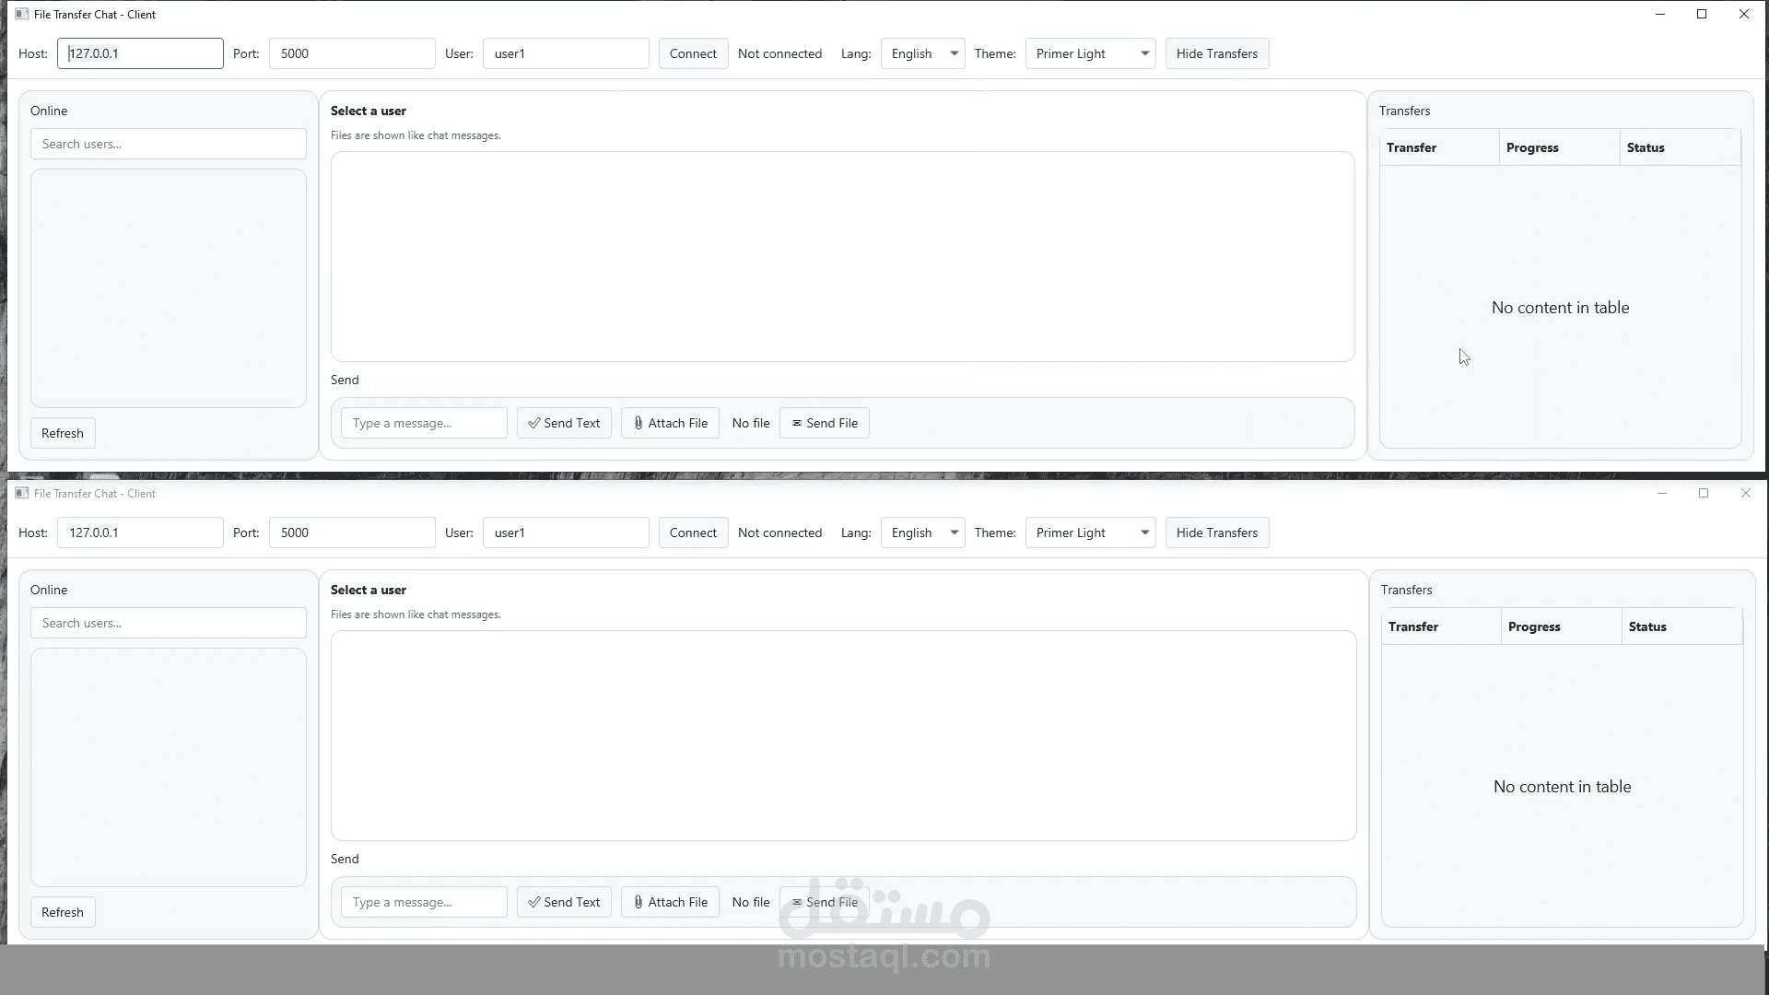Open Lang dropdown in the top window
Image resolution: width=1769 pixels, height=995 pixels.
click(x=922, y=53)
